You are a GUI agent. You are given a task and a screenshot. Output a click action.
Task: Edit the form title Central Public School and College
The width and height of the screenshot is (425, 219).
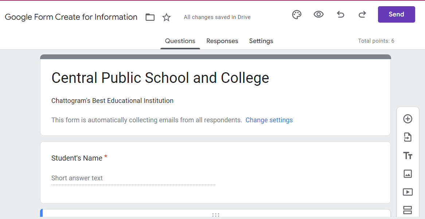[x=160, y=78]
